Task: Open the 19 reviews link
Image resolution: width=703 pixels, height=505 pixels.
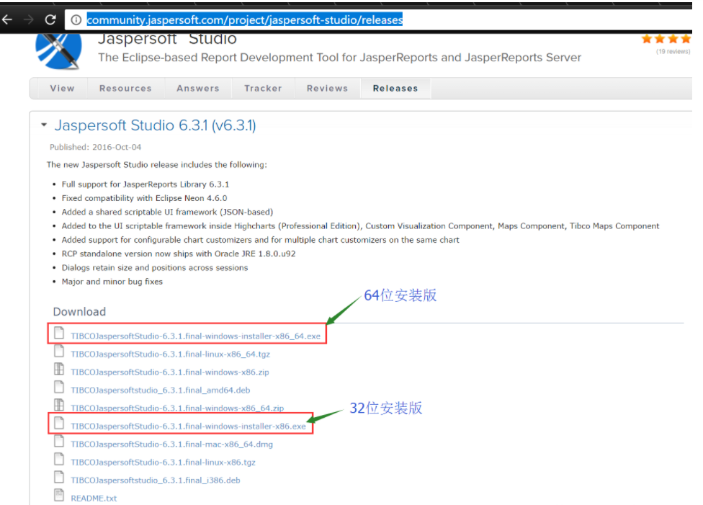Action: [x=673, y=52]
